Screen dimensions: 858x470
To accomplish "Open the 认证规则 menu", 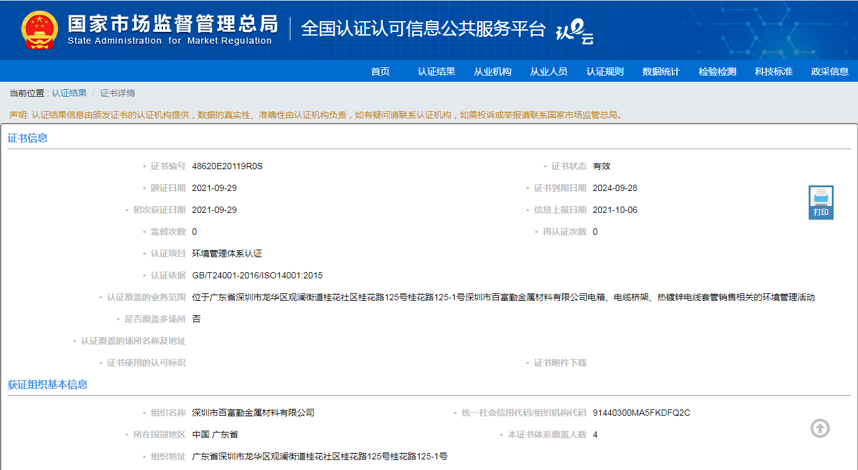I will pos(605,71).
